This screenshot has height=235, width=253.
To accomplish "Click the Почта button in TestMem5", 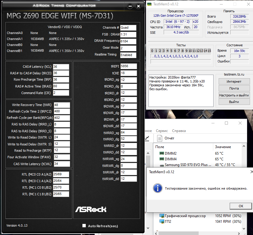I will (234, 88).
